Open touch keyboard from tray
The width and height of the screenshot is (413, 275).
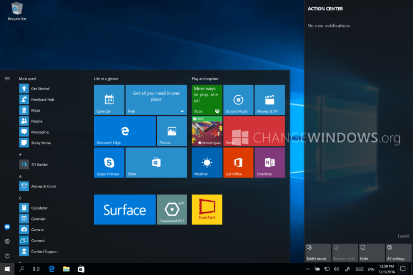(x=360, y=269)
